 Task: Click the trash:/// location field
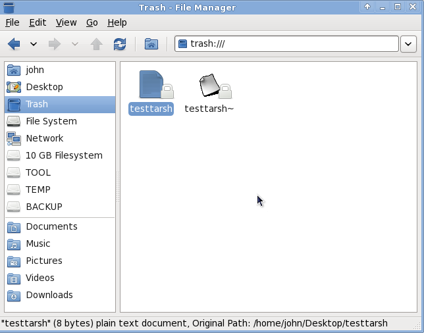click(286, 44)
